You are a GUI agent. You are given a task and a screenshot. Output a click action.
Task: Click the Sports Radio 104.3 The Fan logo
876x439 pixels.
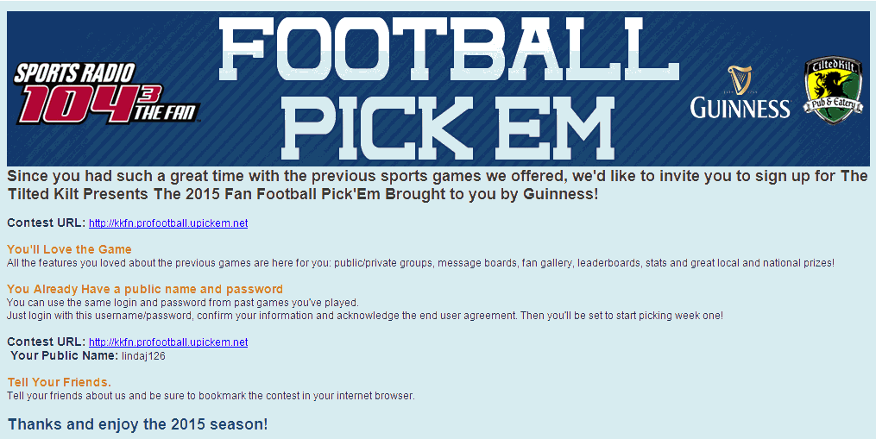pyautogui.click(x=106, y=93)
